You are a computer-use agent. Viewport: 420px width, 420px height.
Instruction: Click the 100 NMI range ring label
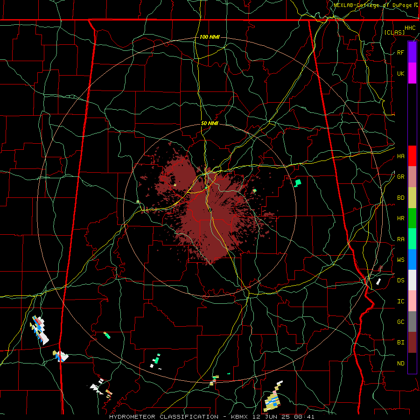coord(210,37)
